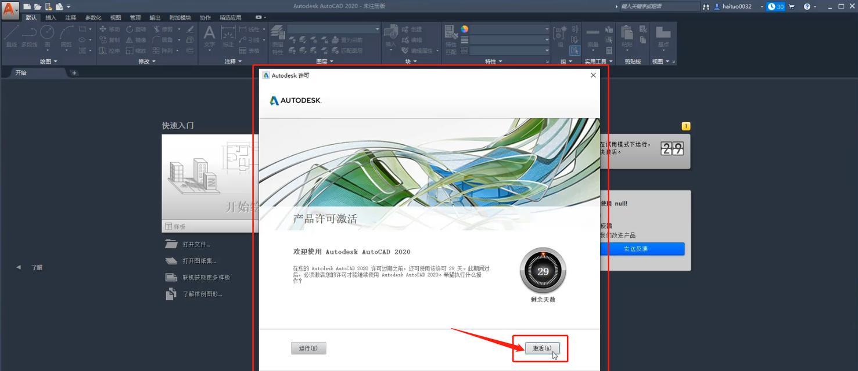Screen dimensions: 858x371
Task: Click the yellow notification badge
Action: (686, 126)
